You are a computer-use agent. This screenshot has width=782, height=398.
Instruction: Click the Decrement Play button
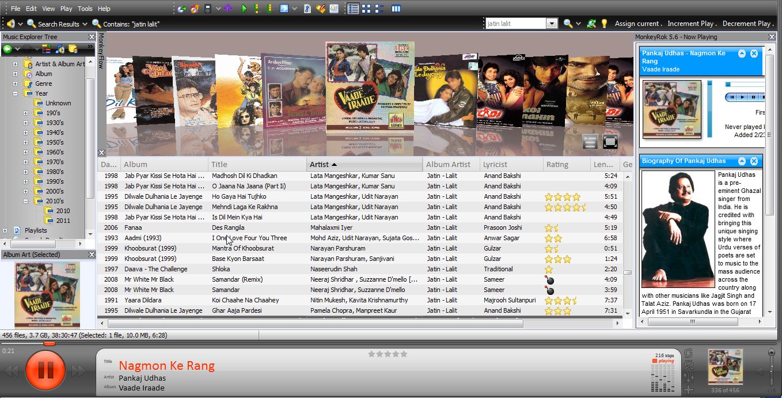[x=747, y=24]
